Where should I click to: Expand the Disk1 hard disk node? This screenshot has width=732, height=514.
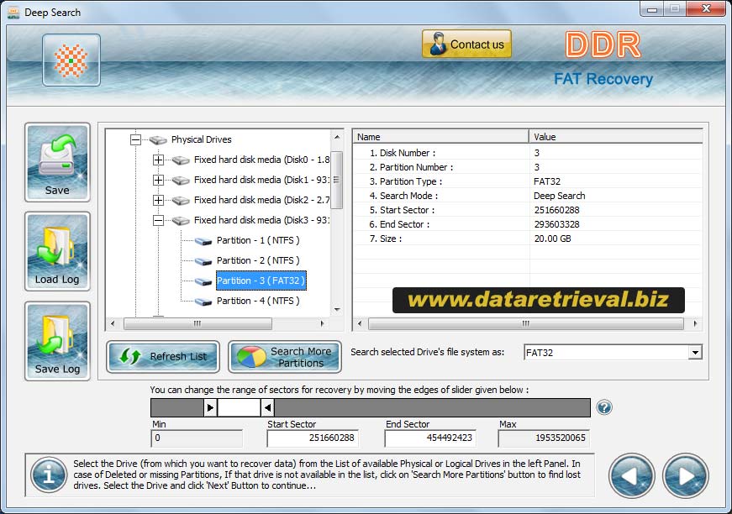point(158,180)
